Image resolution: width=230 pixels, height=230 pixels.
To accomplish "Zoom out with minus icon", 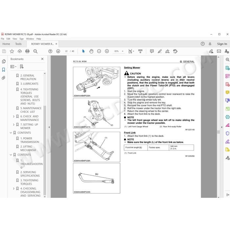I will pyautogui.click(x=99, y=51).
